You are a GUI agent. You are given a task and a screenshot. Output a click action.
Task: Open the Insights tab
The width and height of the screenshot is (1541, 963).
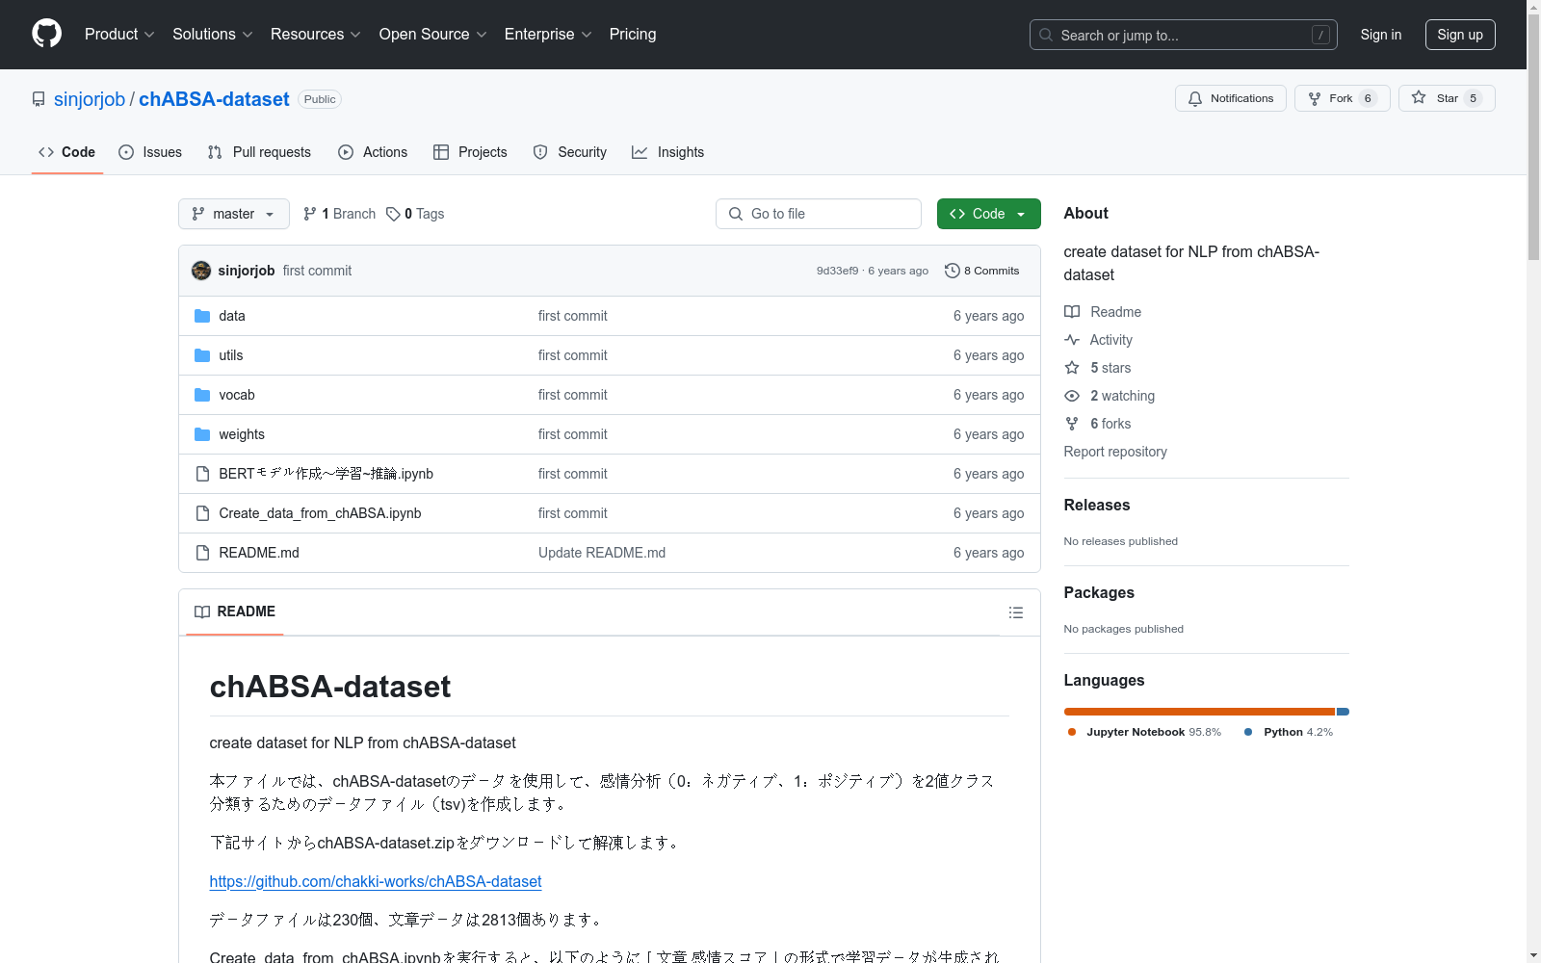point(667,152)
